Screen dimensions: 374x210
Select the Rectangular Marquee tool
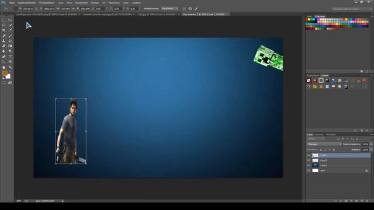click(x=4, y=20)
